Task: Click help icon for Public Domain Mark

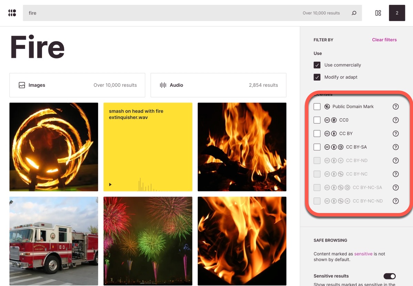Action: click(396, 107)
